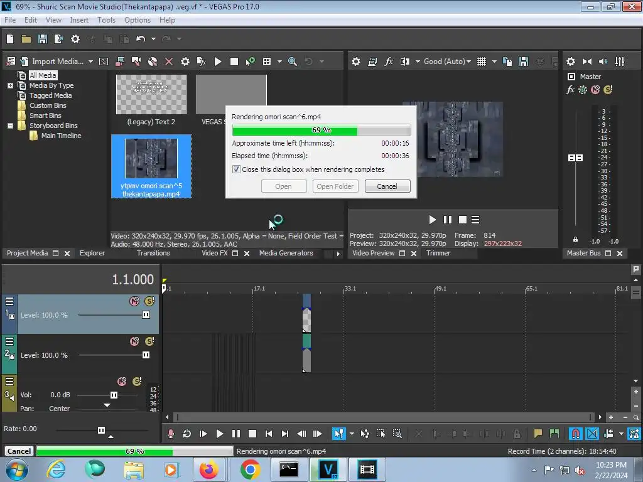Image resolution: width=643 pixels, height=482 pixels.
Task: Mute video track 1
Action: (x=134, y=301)
